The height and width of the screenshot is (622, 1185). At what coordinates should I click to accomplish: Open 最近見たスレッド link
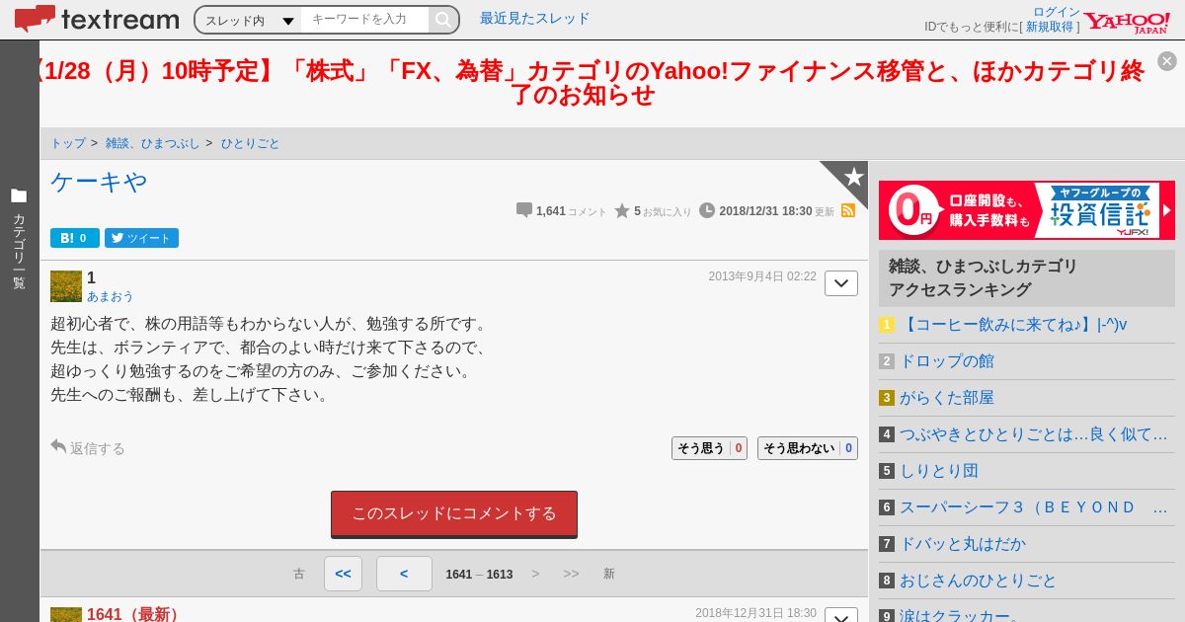[534, 18]
